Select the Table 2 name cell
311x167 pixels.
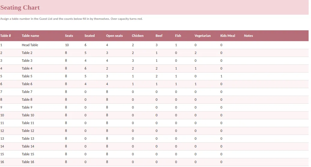[x=27, y=53]
